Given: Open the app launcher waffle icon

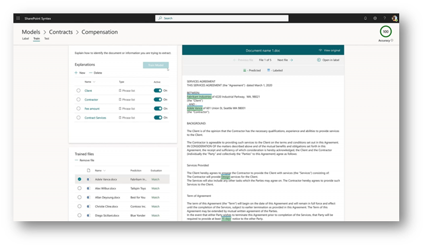Looking at the screenshot, I should click(18, 18).
